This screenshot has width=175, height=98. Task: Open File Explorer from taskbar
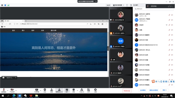[x=37, y=96]
